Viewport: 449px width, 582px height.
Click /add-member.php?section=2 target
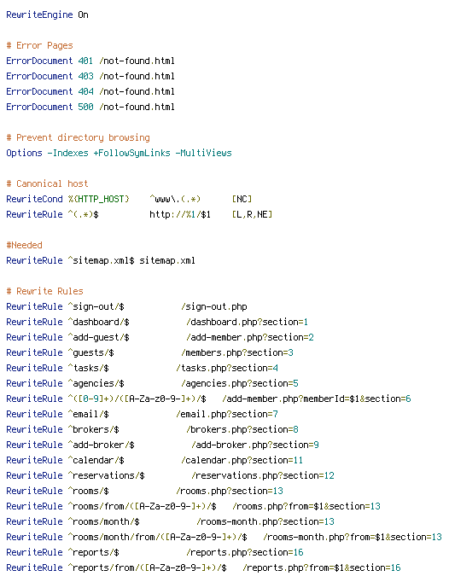coord(250,337)
